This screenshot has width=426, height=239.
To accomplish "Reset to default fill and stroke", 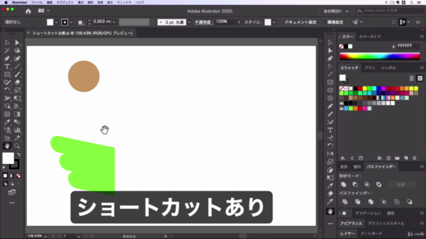I will point(5,168).
